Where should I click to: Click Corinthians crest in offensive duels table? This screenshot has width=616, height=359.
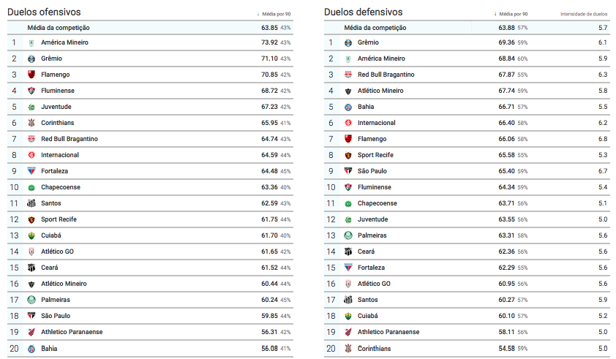31,123
